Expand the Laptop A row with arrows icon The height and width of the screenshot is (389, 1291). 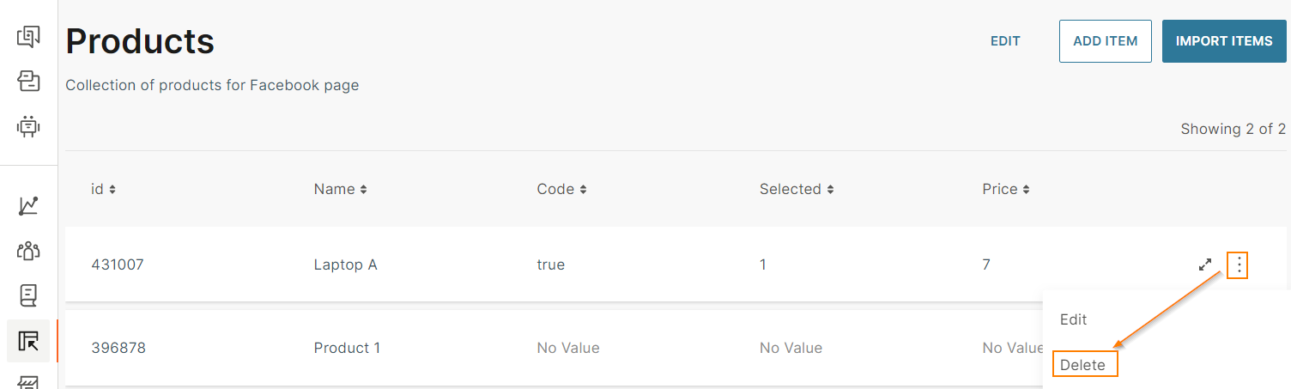(x=1205, y=265)
